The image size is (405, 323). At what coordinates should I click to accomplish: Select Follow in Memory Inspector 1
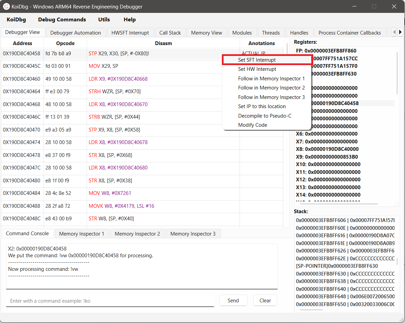click(x=267, y=79)
